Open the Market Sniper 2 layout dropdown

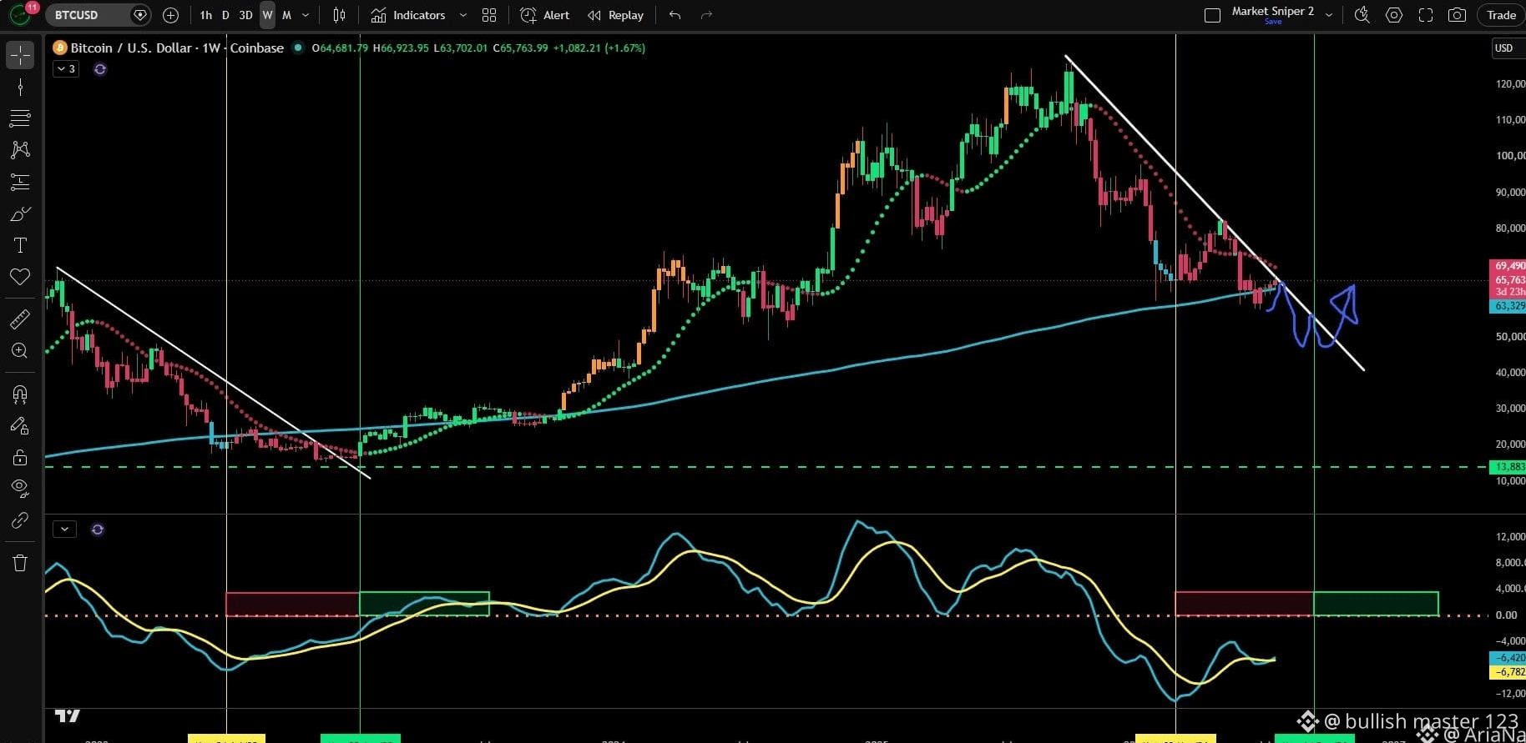1329,15
